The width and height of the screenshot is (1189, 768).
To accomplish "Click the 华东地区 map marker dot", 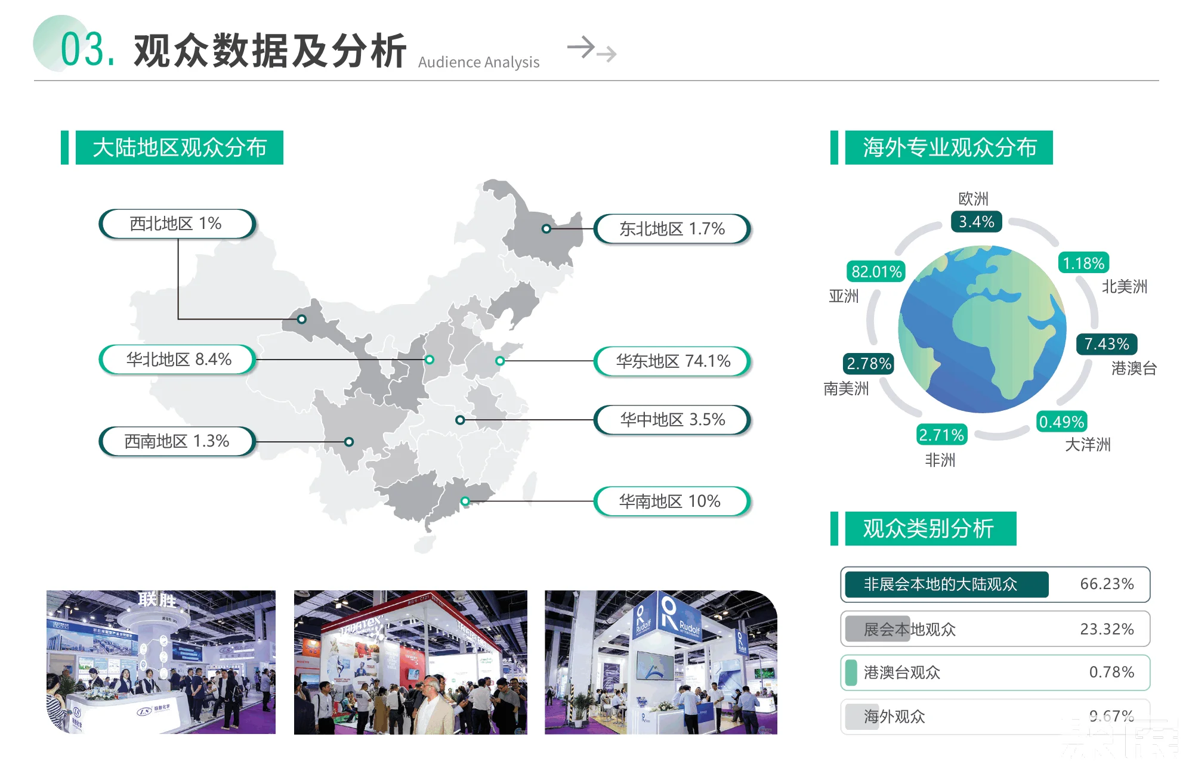I will [500, 361].
